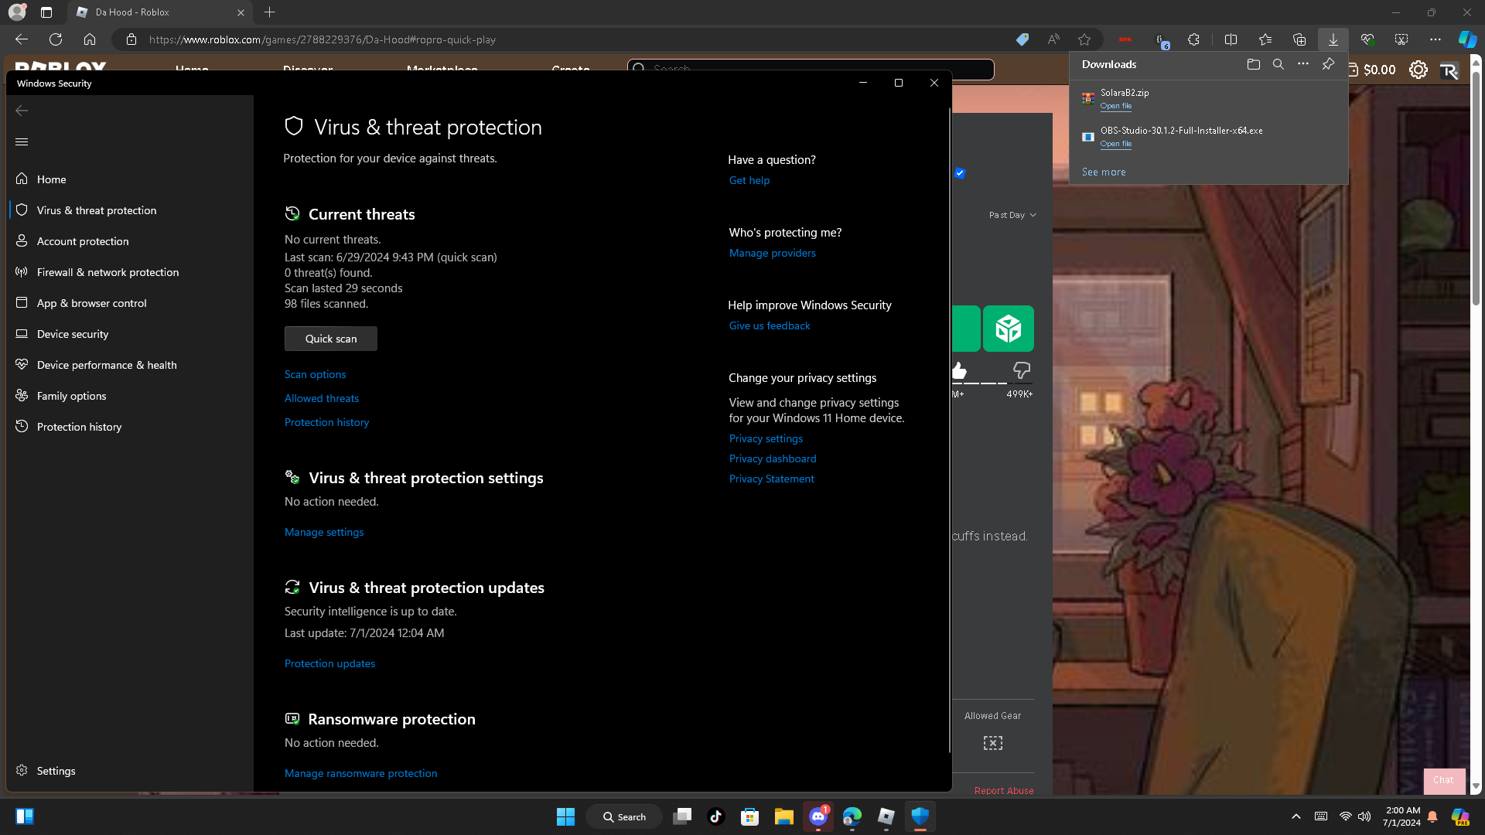The height and width of the screenshot is (835, 1485).
Task: Open Roblox Chat button
Action: click(x=1444, y=780)
